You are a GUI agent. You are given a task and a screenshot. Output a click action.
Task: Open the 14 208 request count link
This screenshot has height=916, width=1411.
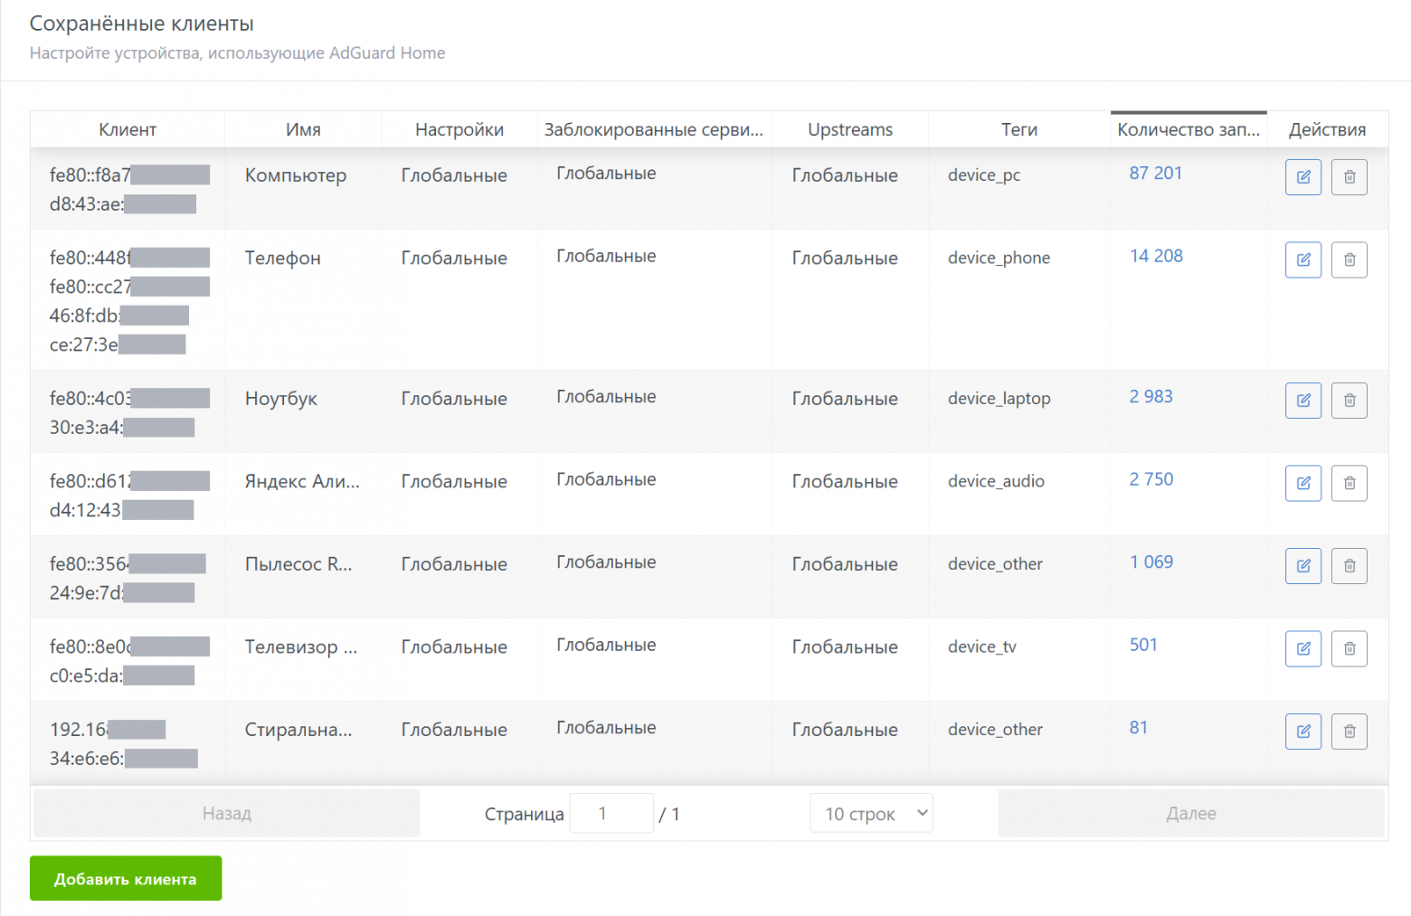click(1156, 256)
